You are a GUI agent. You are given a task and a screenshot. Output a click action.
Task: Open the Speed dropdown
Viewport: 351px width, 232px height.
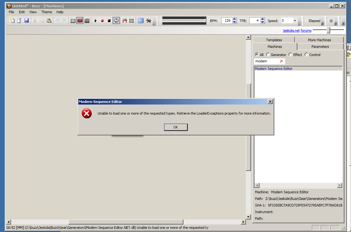(x=295, y=20)
